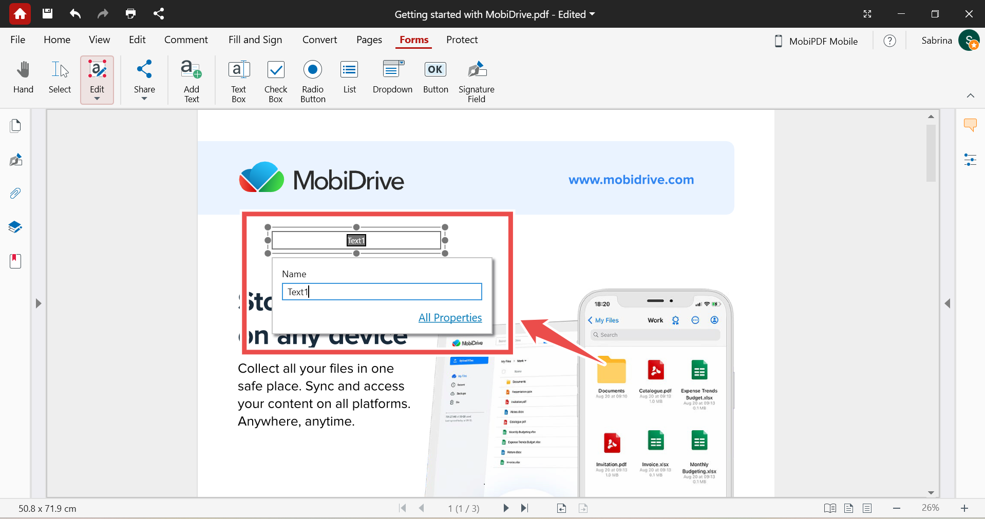Insert a Check Box form field
985x519 pixels.
coord(276,81)
